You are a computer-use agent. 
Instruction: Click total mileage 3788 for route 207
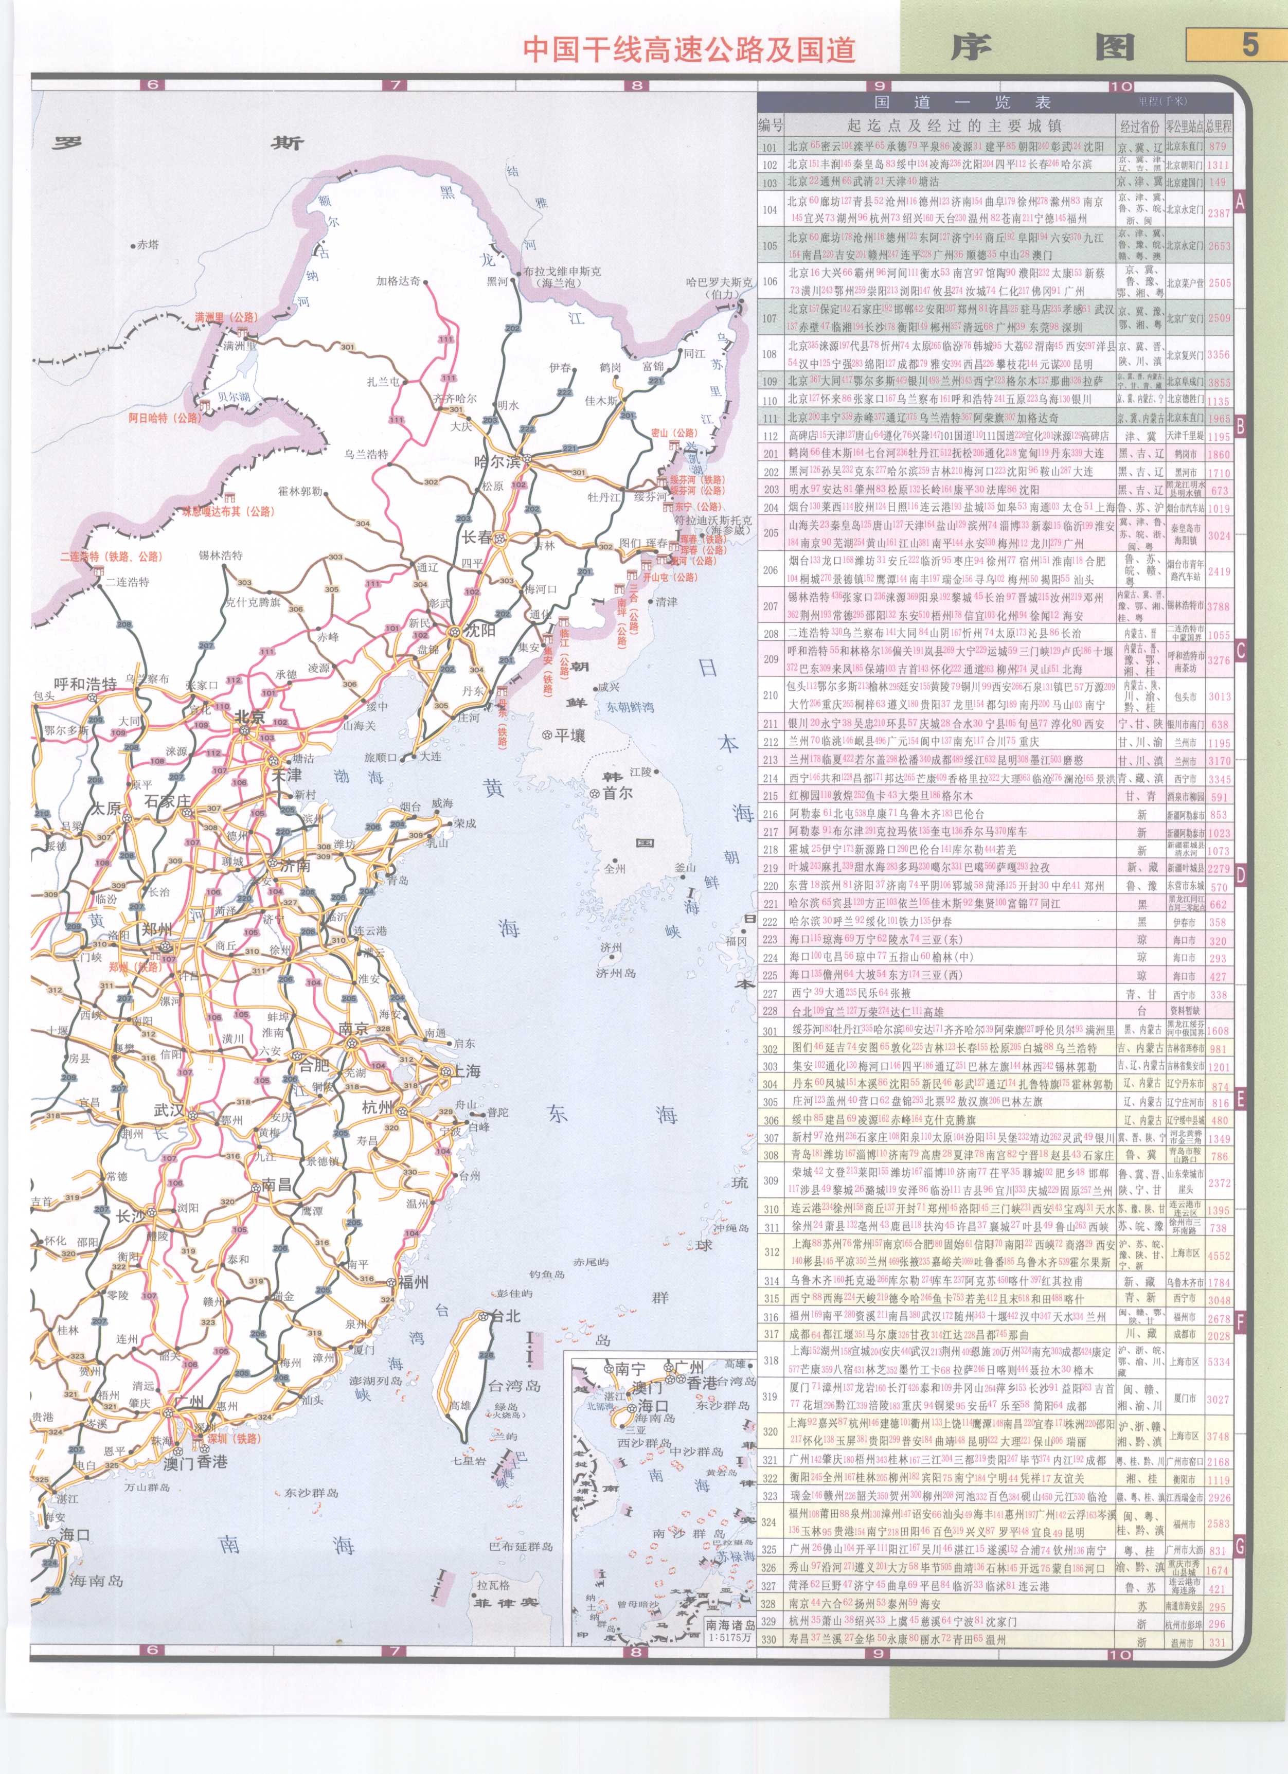[x=1219, y=606]
